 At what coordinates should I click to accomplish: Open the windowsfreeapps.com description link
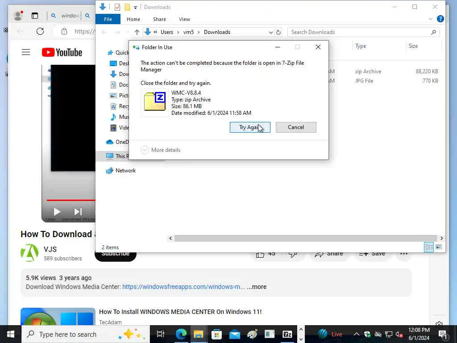(183, 287)
